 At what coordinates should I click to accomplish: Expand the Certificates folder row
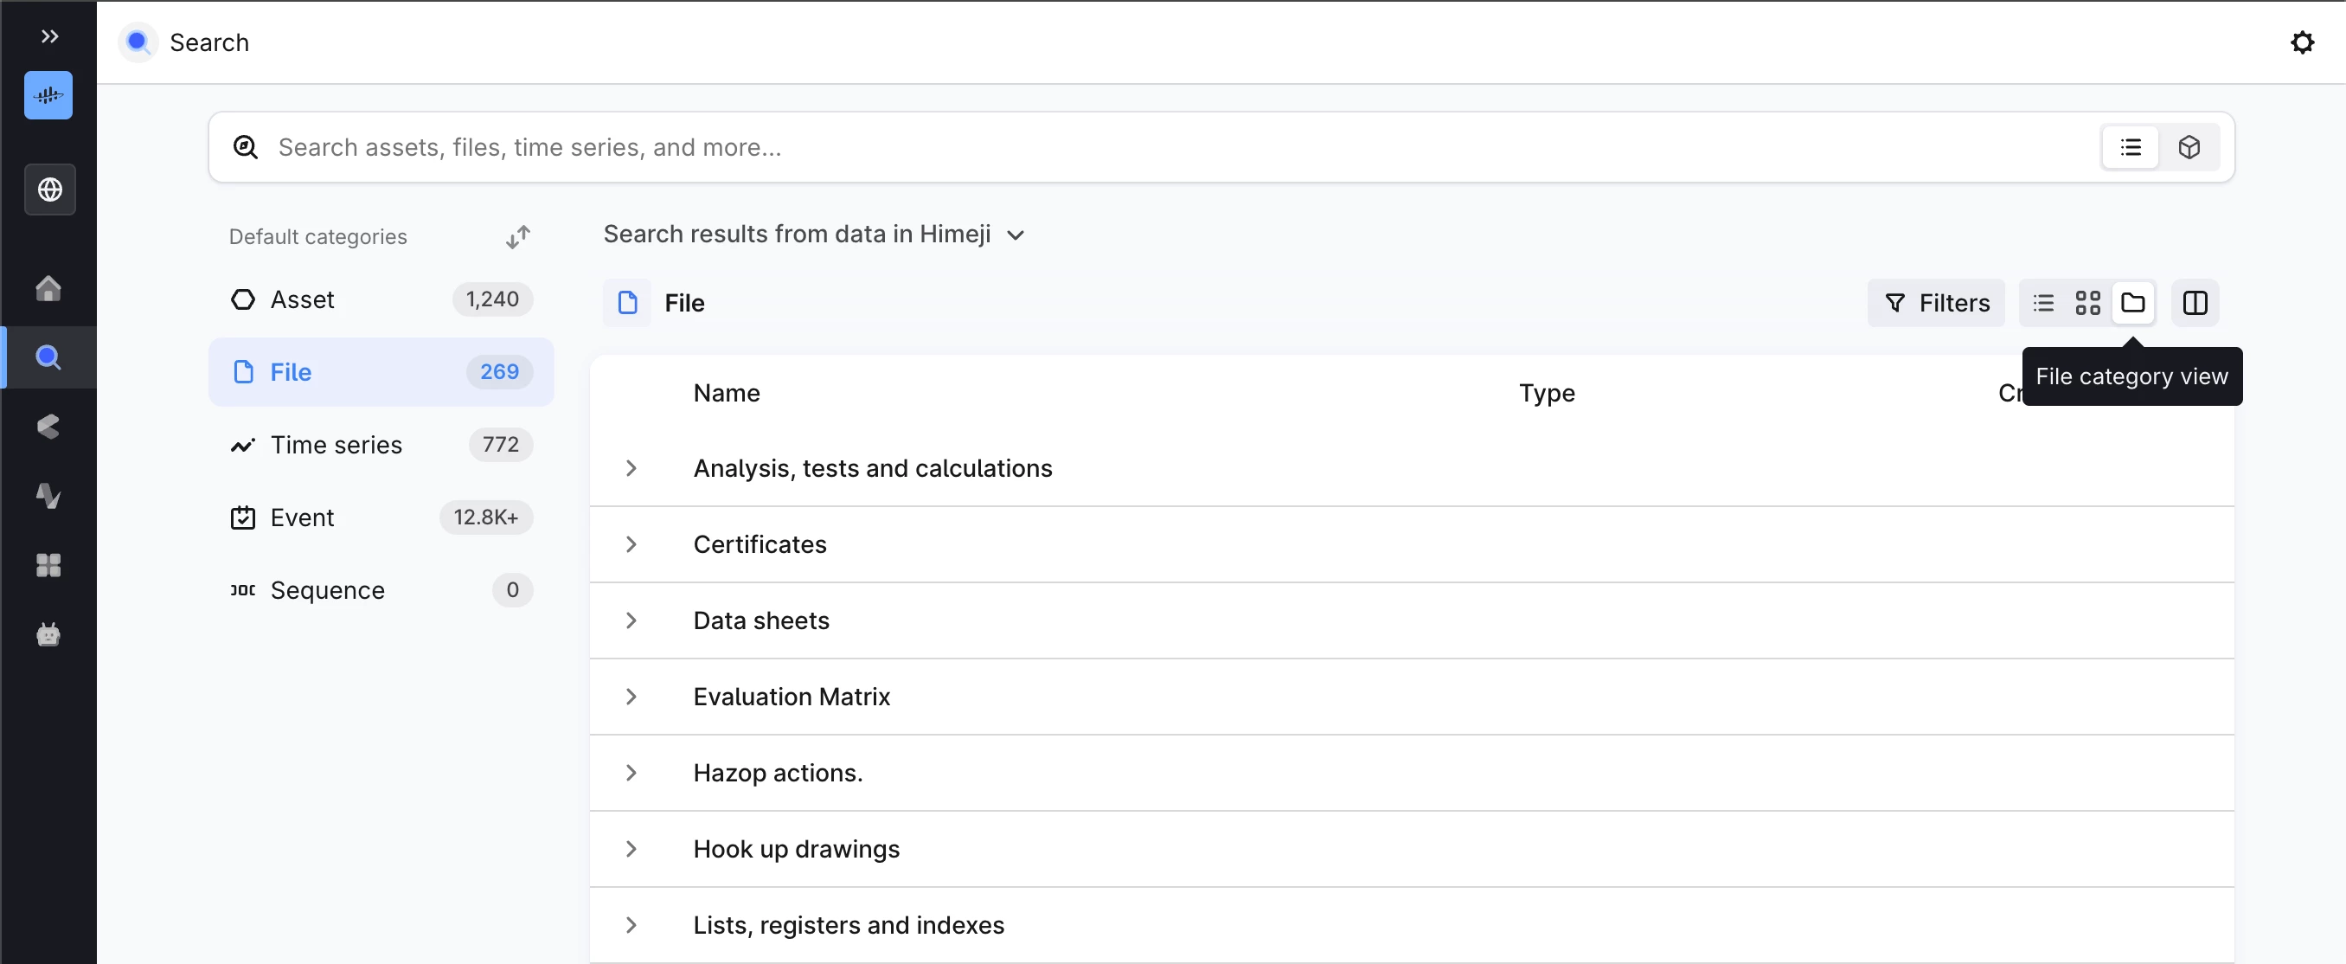point(631,545)
